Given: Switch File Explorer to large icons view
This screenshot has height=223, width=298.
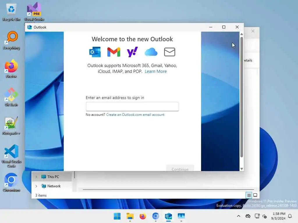Looking at the screenshot, I should click(255, 195).
